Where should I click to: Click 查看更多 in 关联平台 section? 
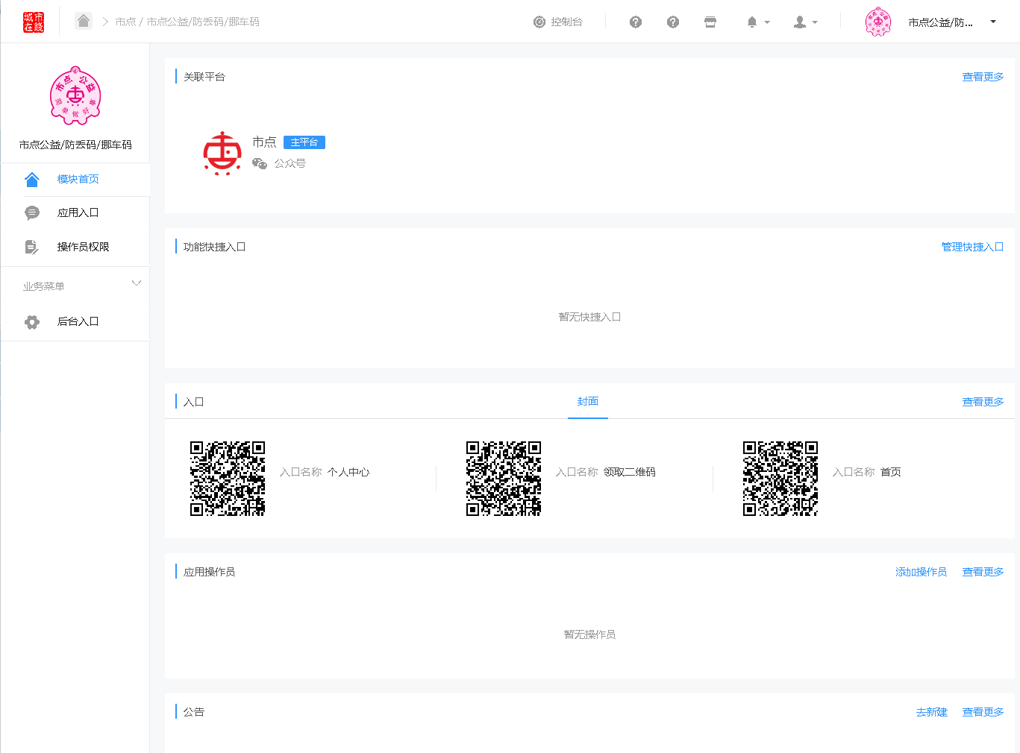(x=983, y=77)
